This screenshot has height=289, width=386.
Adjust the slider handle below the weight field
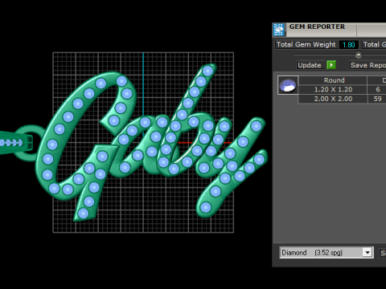(x=359, y=55)
